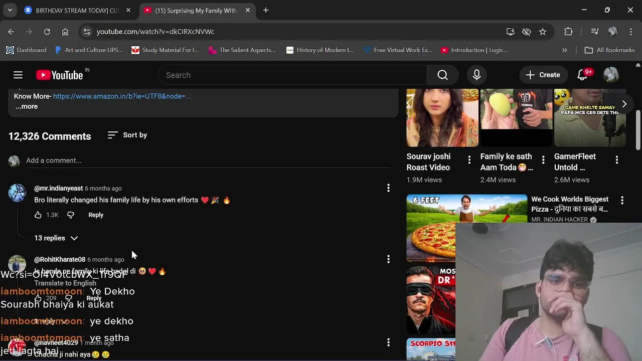Open Introduction | Logic bookmark
The image size is (642, 361).
[474, 50]
